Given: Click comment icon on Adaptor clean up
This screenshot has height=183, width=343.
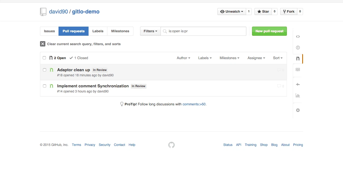Looking at the screenshot, I should pyautogui.click(x=279, y=70).
